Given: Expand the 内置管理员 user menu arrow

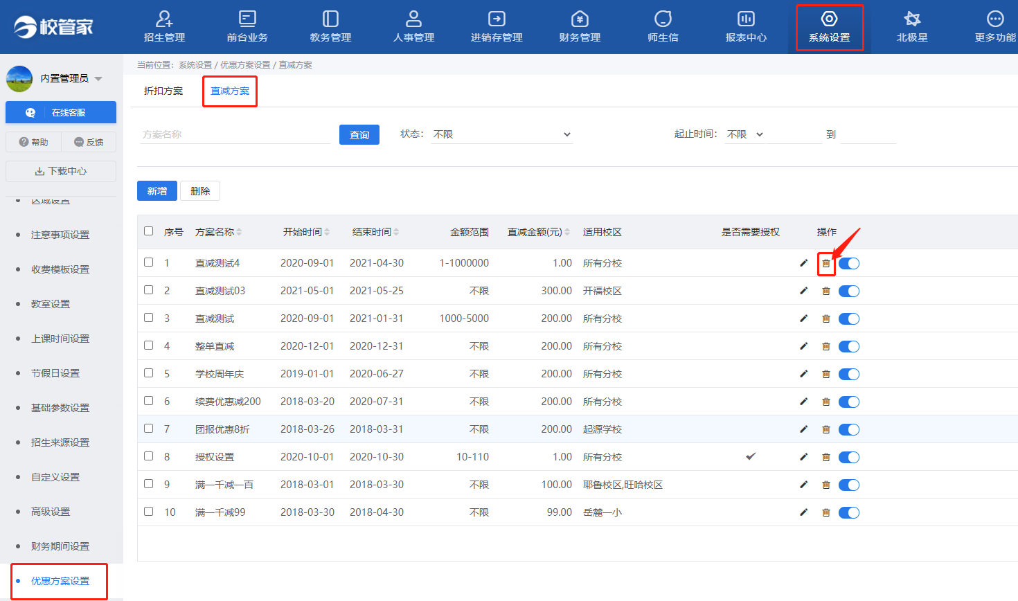Looking at the screenshot, I should coord(98,79).
